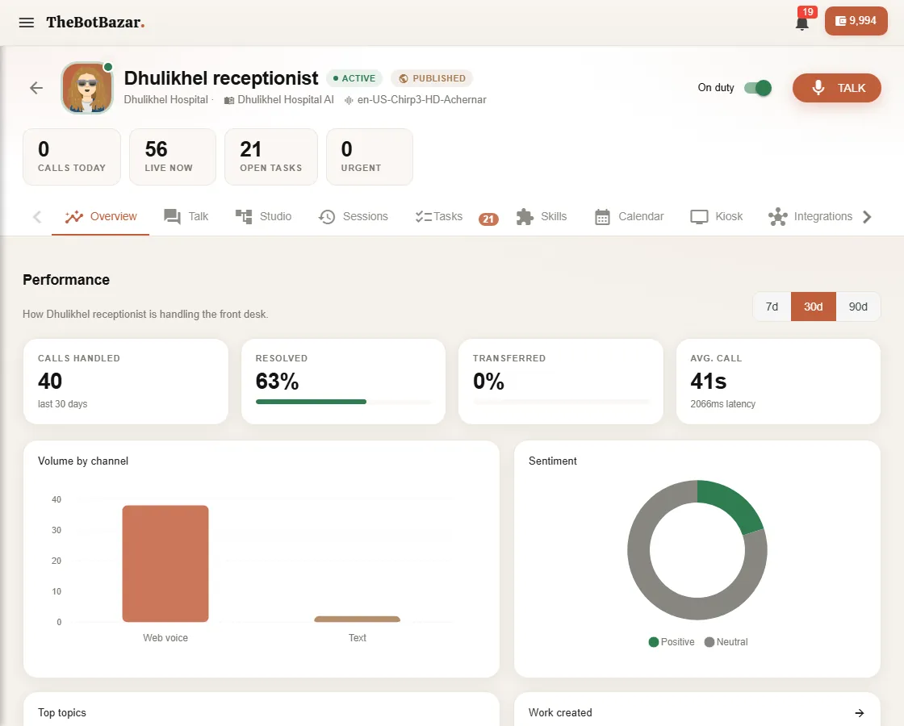Click the Tasks count badge 21
The image size is (904, 726).
coord(488,219)
